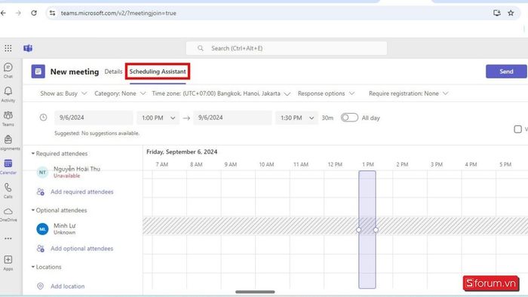Click the horizontal scrollbar below the grid
Viewport: 528px width, 297px height.
coord(255,292)
